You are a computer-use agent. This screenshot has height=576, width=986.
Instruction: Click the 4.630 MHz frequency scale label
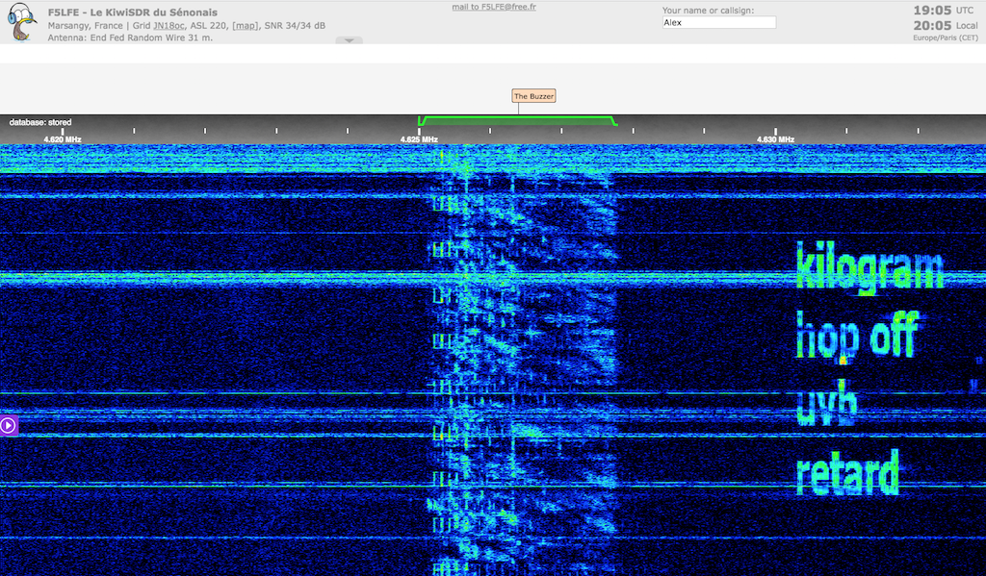[775, 139]
